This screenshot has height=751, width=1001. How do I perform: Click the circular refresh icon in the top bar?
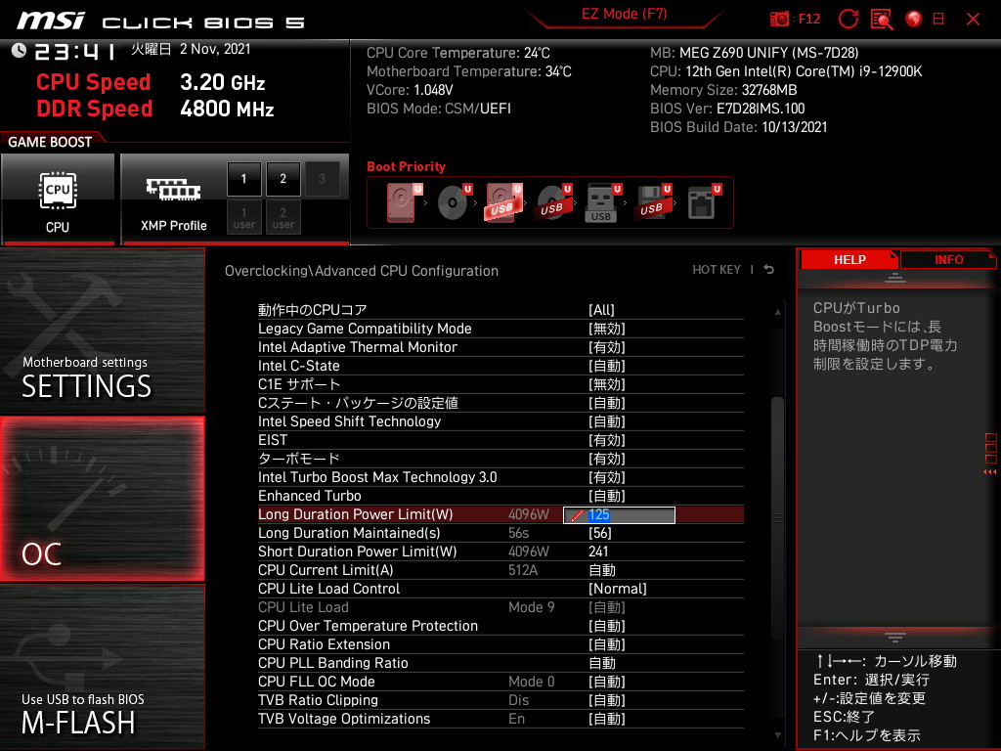point(848,20)
